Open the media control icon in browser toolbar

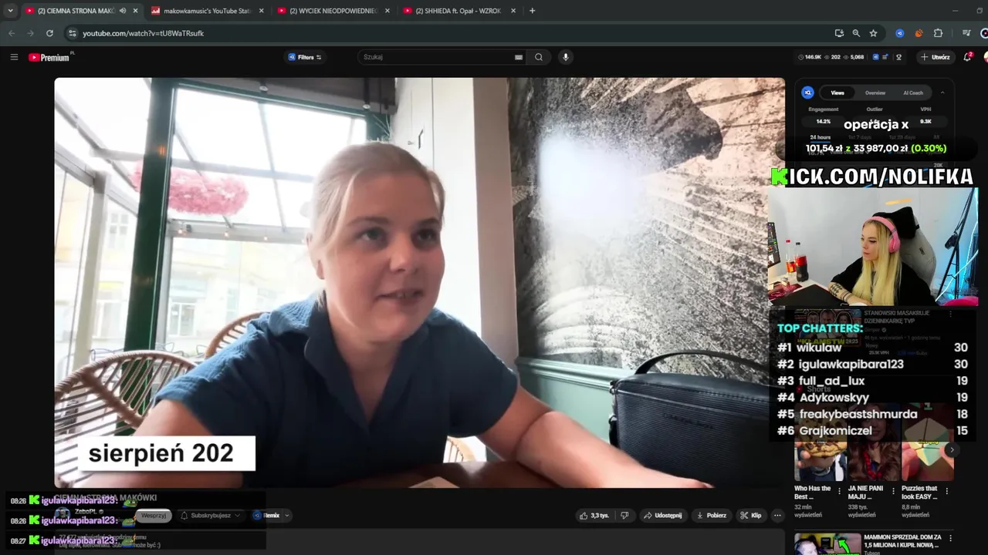(x=966, y=33)
